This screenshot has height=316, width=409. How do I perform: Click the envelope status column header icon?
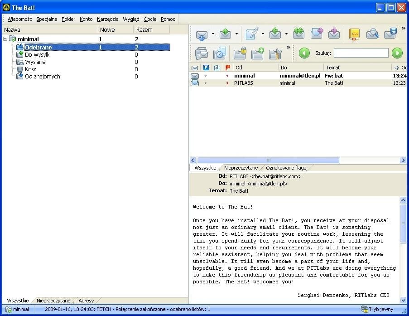tap(195, 68)
